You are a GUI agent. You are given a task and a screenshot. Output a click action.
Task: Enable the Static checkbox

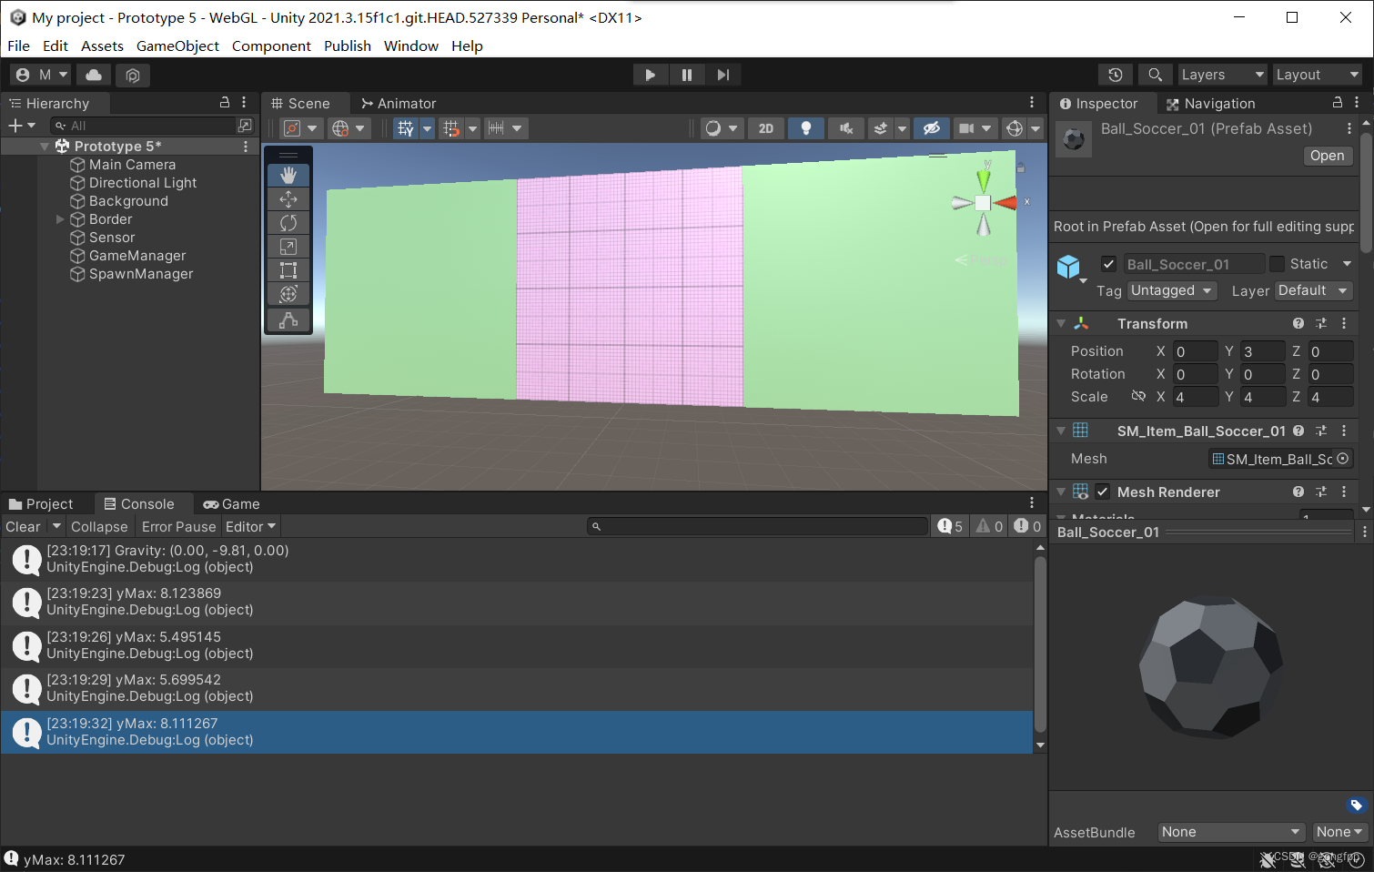click(1278, 264)
